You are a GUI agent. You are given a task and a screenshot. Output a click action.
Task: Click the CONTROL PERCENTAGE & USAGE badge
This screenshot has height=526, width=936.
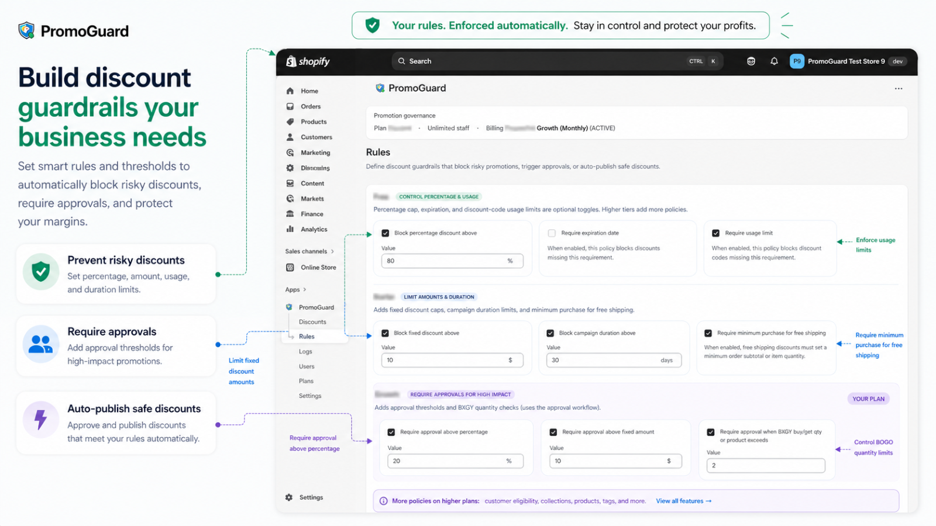[x=439, y=197]
